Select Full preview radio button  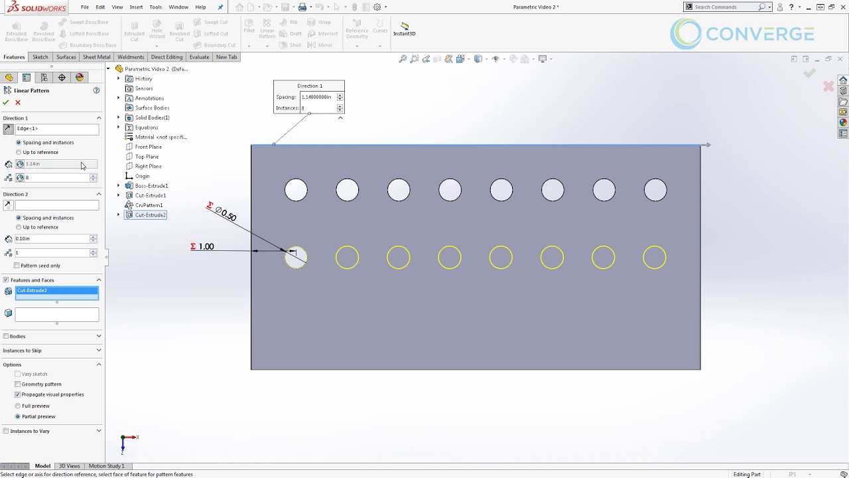tap(18, 406)
